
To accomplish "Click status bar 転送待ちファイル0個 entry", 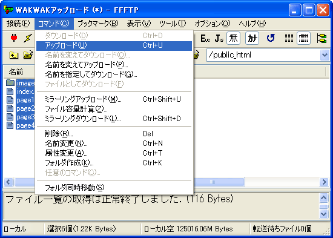I will [x=282, y=229].
